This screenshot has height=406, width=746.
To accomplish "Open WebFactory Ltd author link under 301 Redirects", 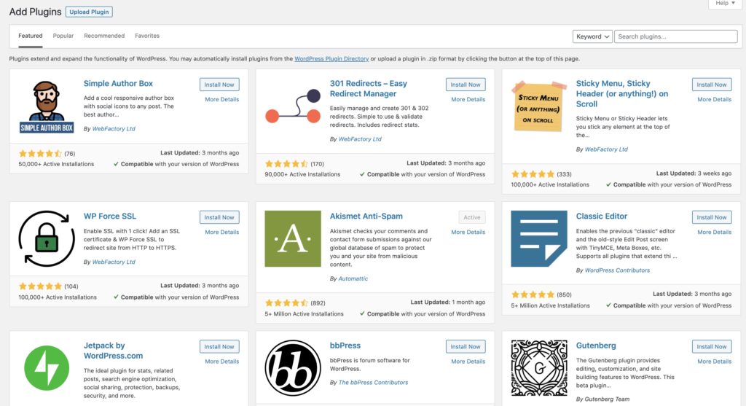I will point(360,139).
